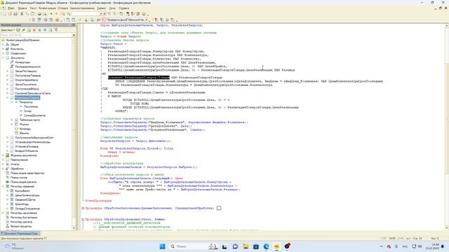Screen dimensions: 449x252
Task: Select the Склад attribute in the tree
Action: (x=27, y=111)
